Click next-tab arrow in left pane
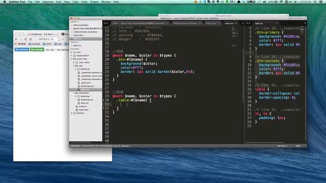The height and width of the screenshot is (183, 326). (107, 23)
